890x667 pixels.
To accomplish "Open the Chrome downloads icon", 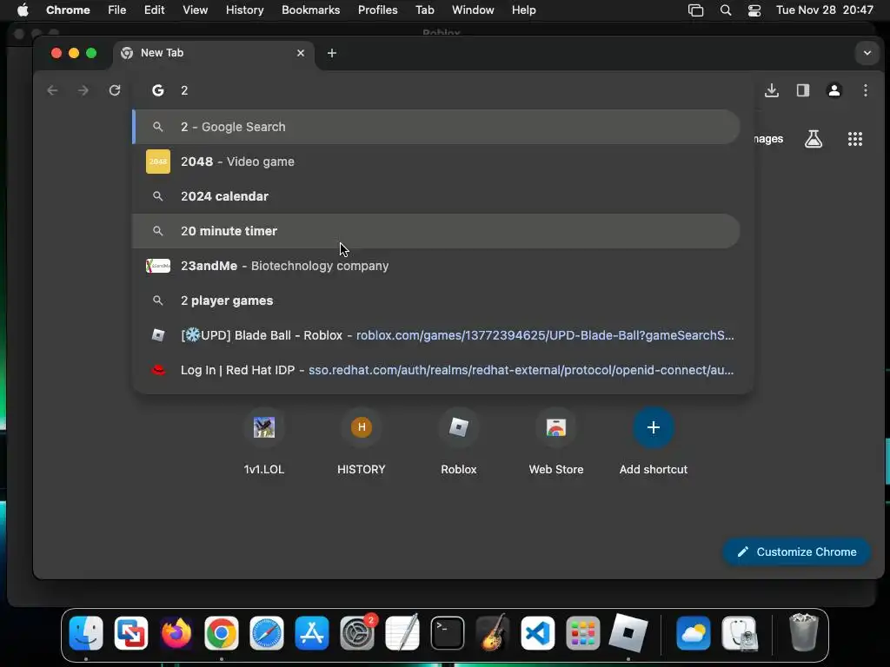I will pos(772,90).
